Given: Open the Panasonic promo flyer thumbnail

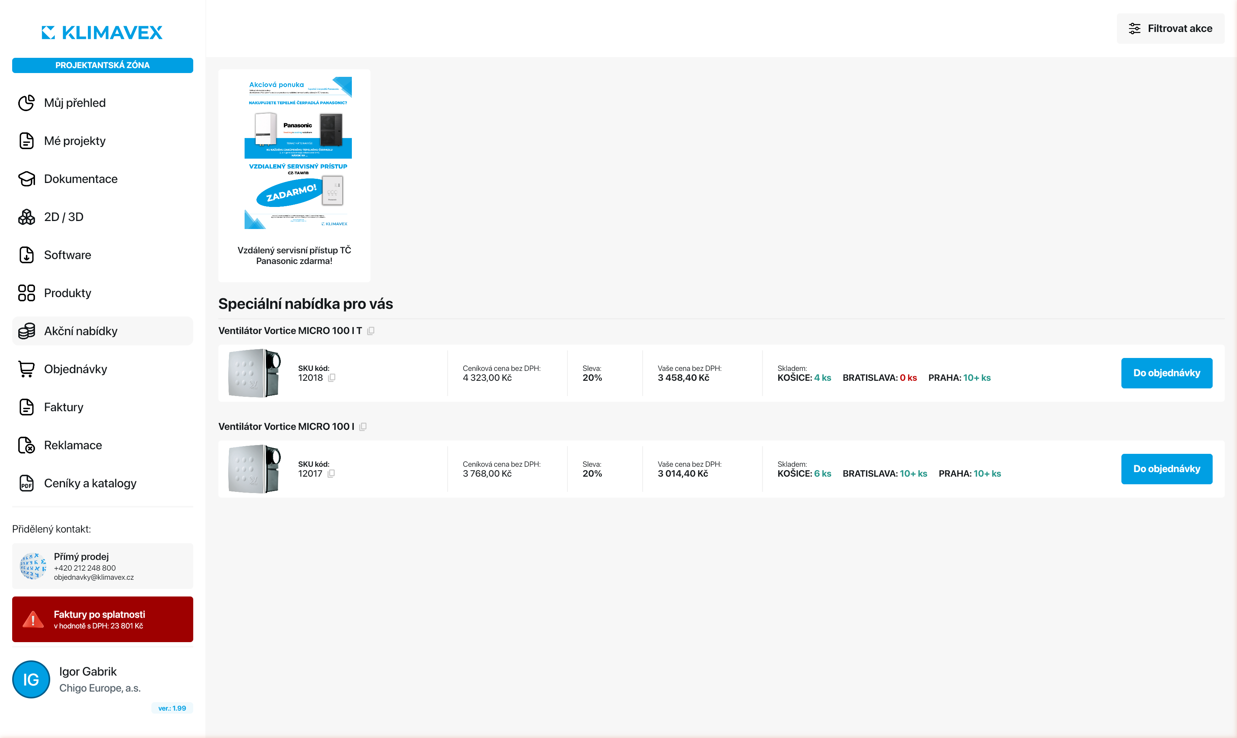Looking at the screenshot, I should pyautogui.click(x=298, y=153).
